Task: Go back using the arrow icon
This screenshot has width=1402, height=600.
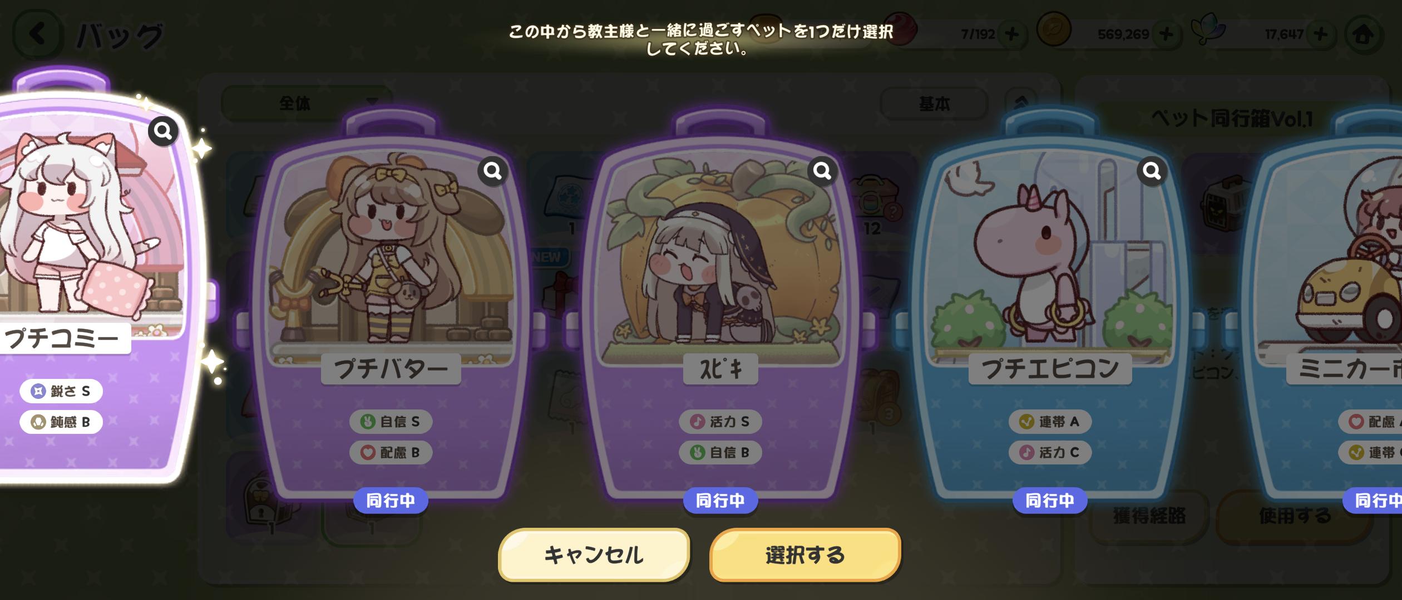Action: tap(36, 34)
